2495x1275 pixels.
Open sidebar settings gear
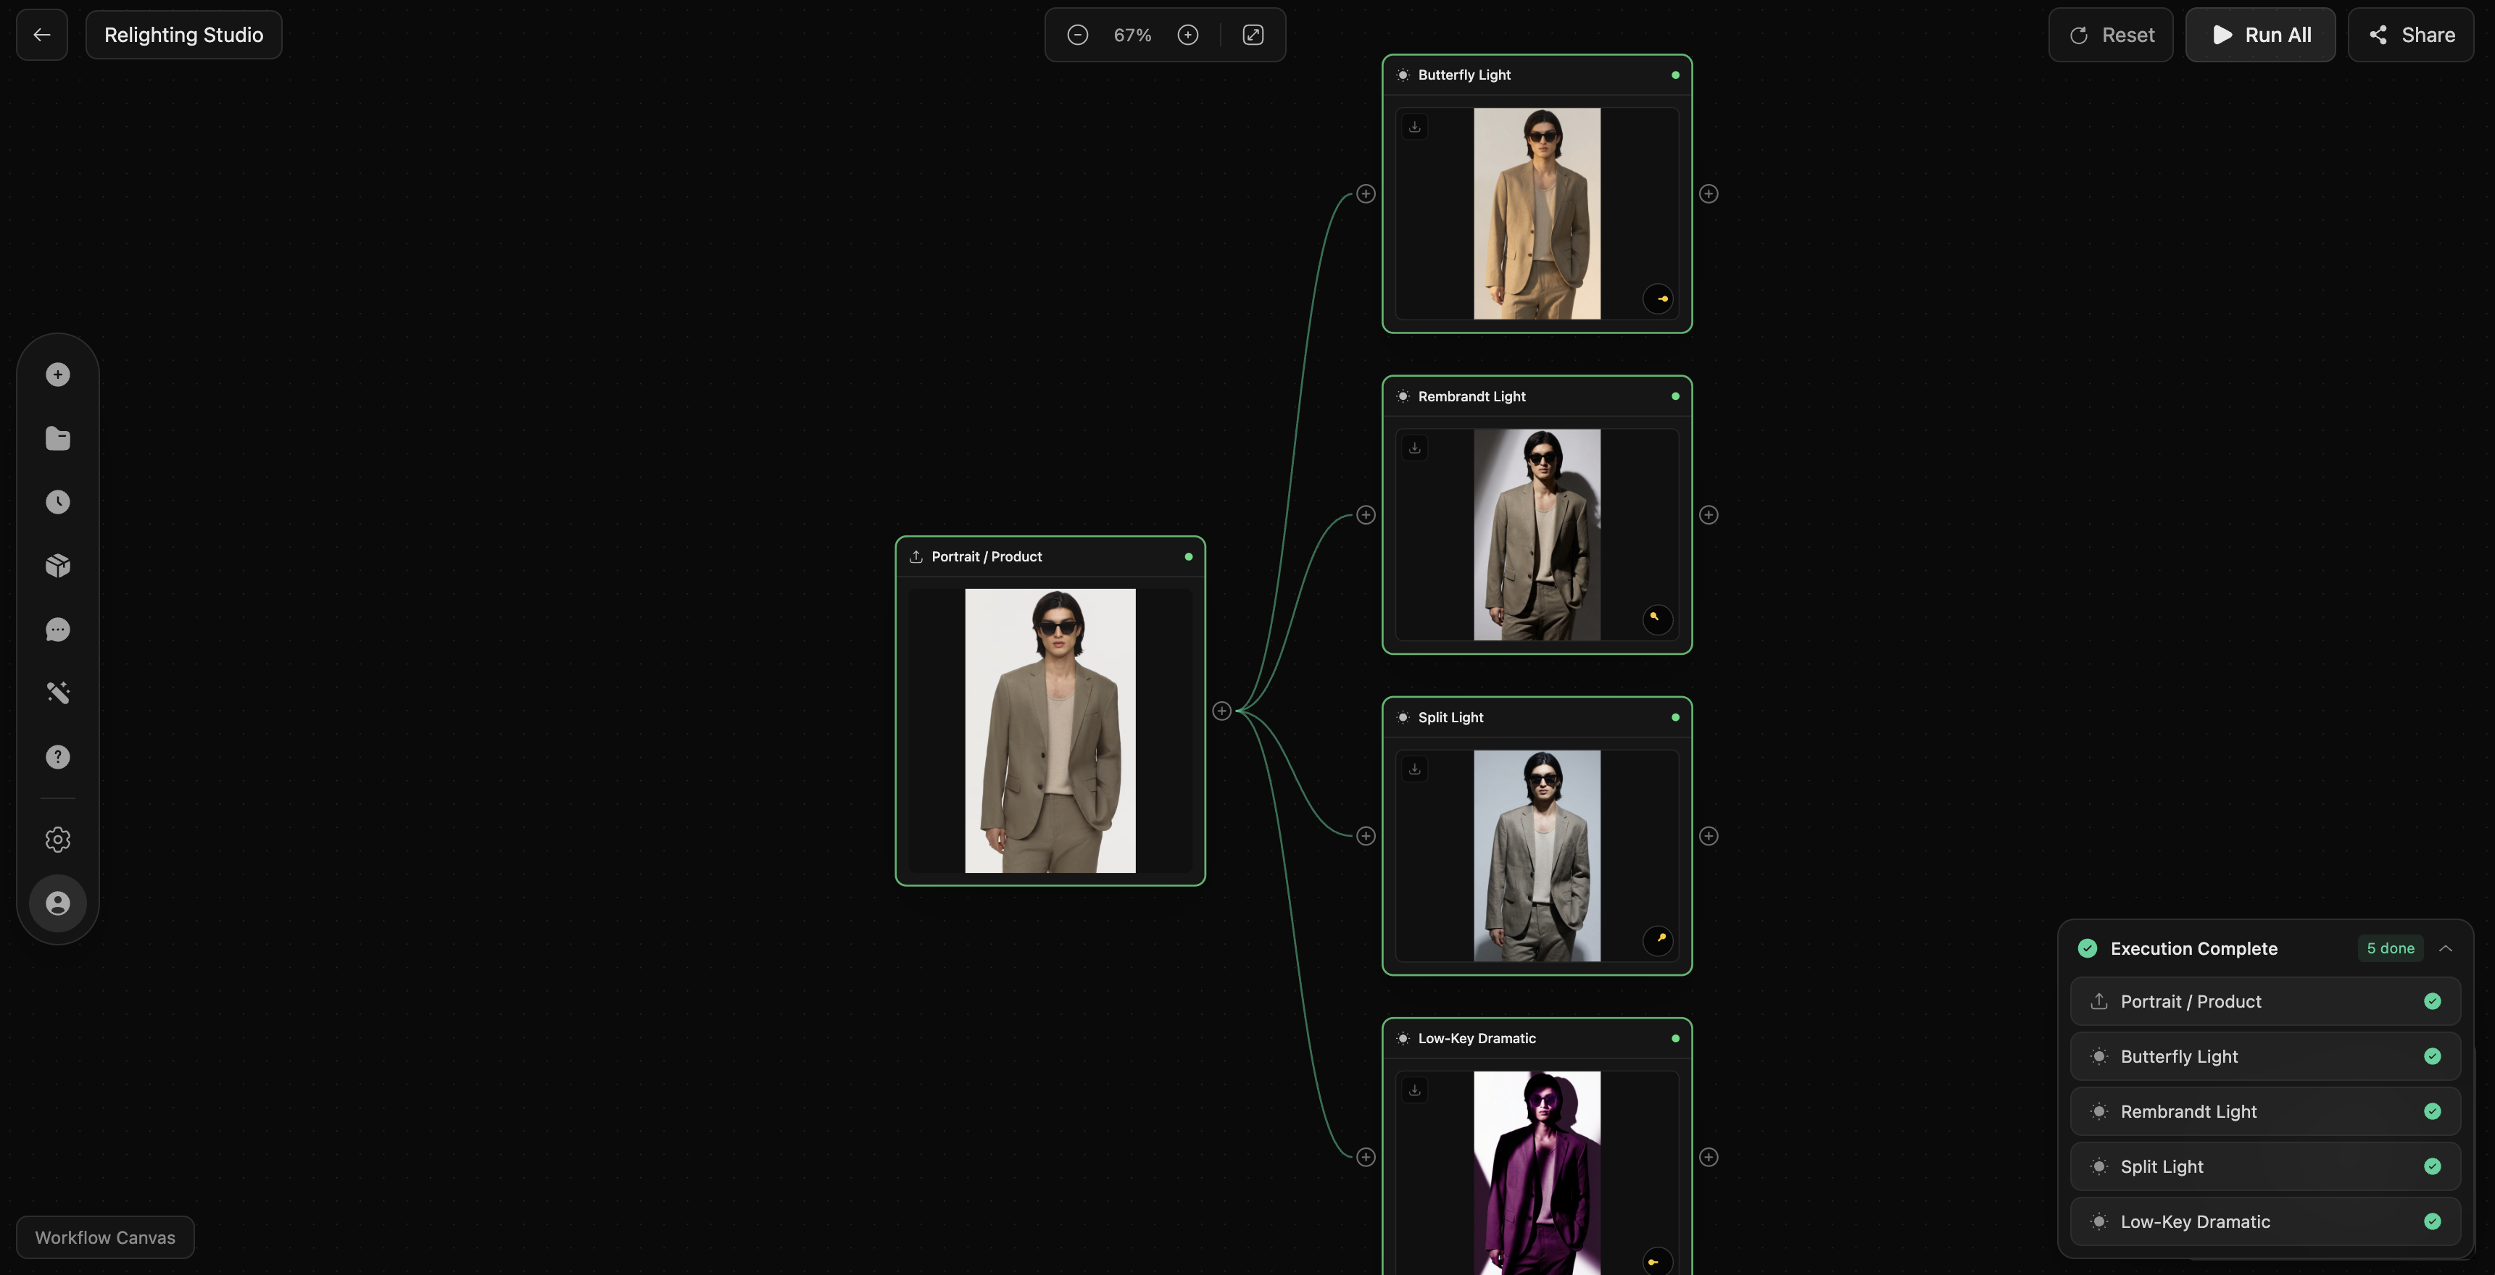pyautogui.click(x=57, y=840)
